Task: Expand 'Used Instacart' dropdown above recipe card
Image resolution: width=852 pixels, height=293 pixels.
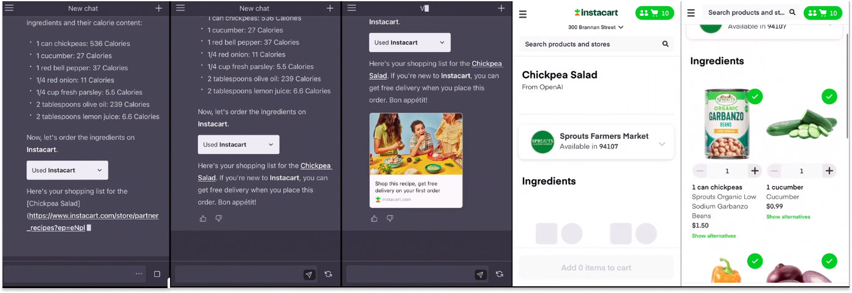Action: 410,42
